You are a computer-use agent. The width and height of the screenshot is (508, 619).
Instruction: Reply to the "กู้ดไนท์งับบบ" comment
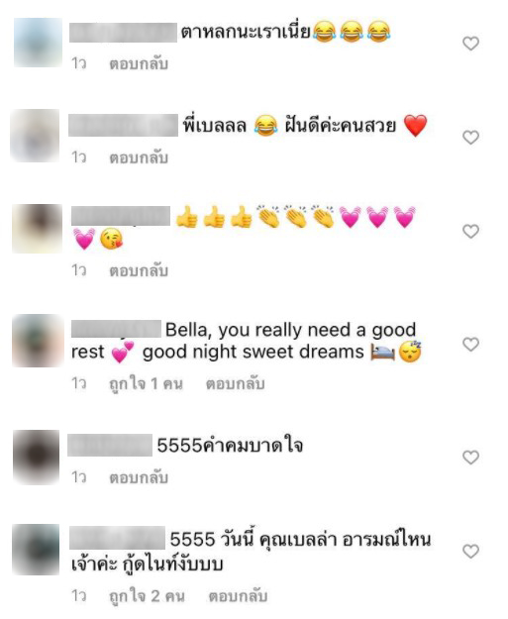click(x=238, y=595)
